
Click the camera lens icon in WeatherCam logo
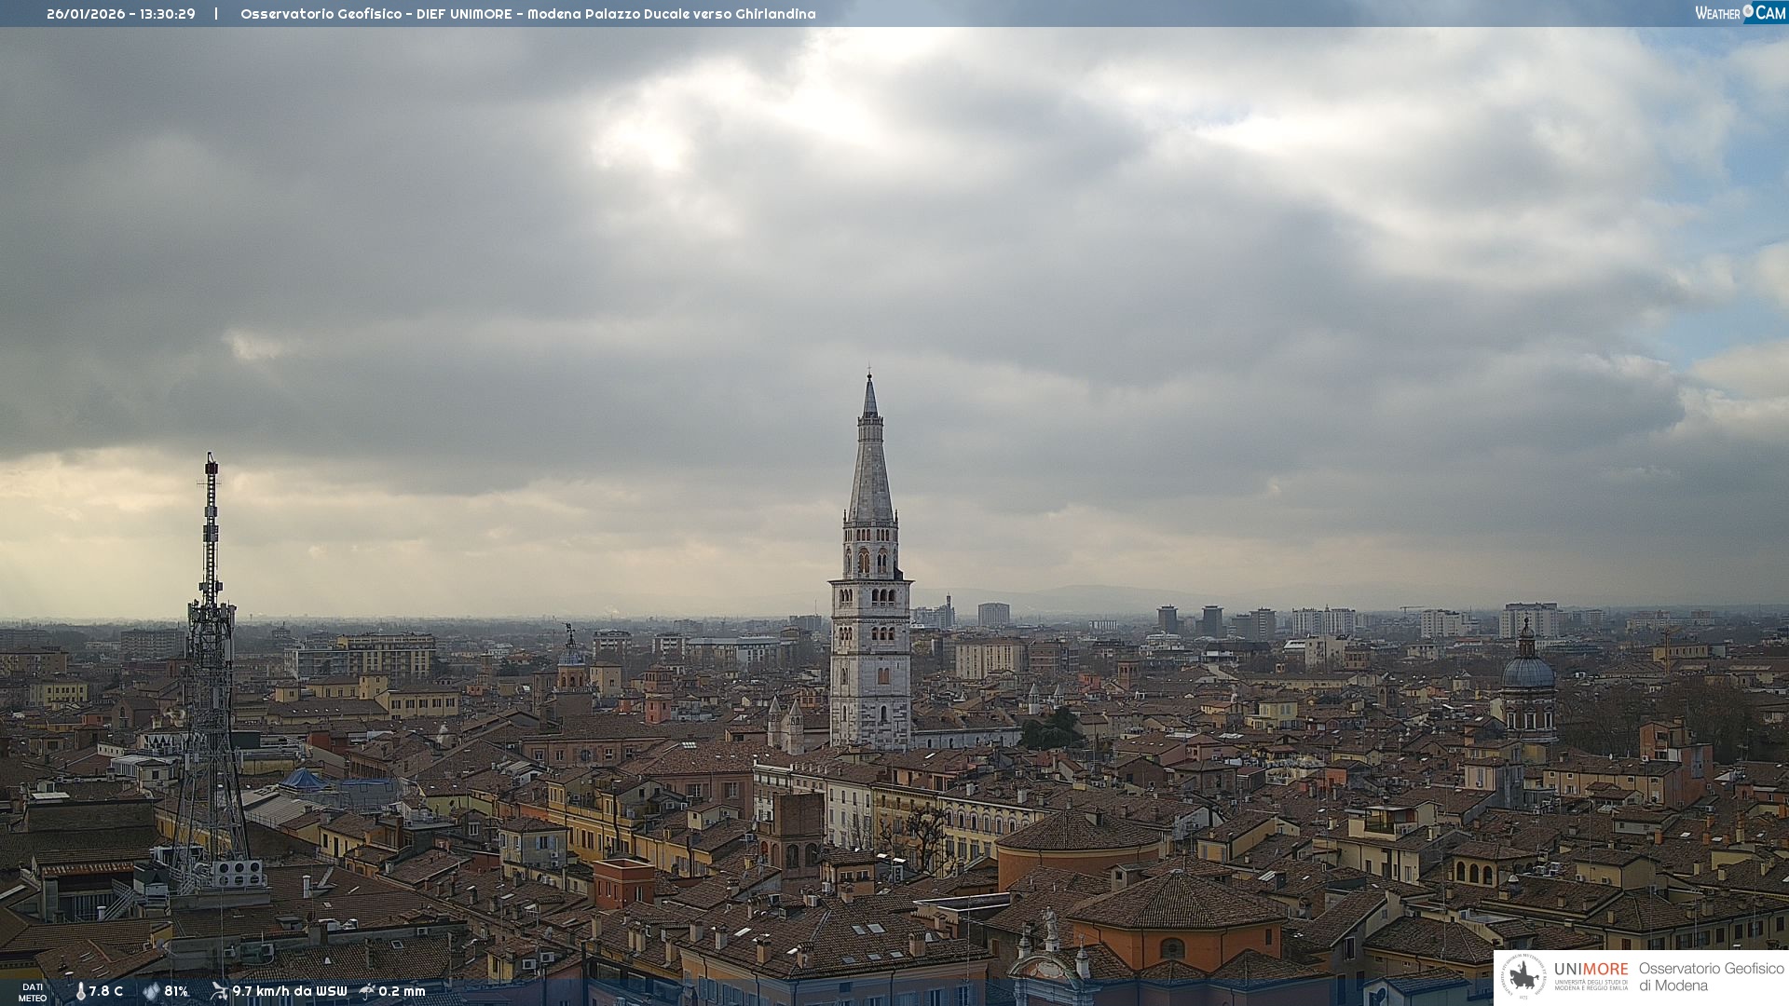click(x=1748, y=11)
